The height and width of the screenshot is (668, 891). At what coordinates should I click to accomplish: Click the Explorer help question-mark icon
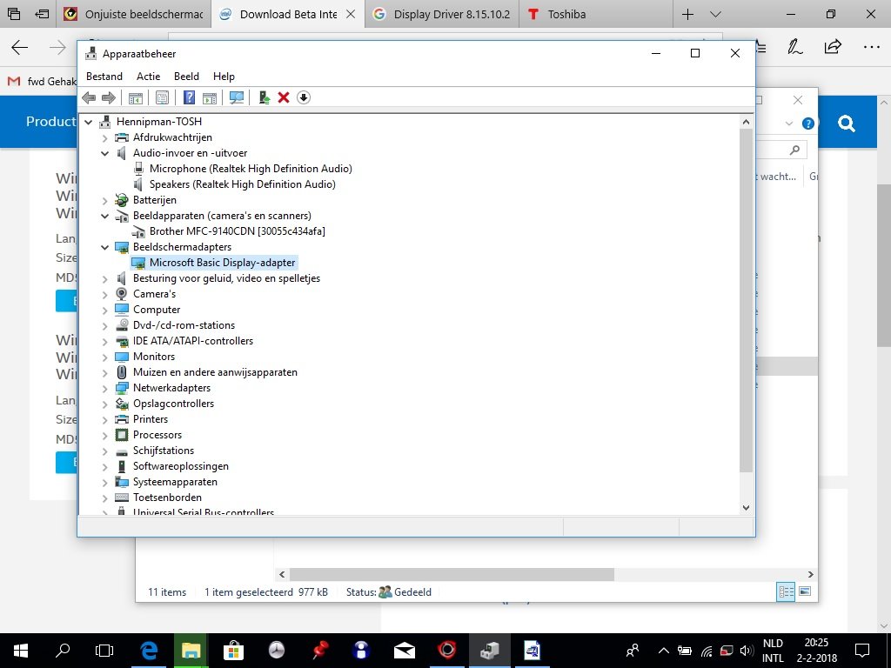click(808, 124)
